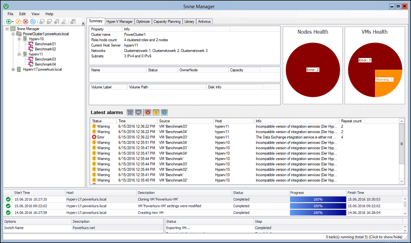Open the Help menu
The width and height of the screenshot is (411, 243).
49,14
